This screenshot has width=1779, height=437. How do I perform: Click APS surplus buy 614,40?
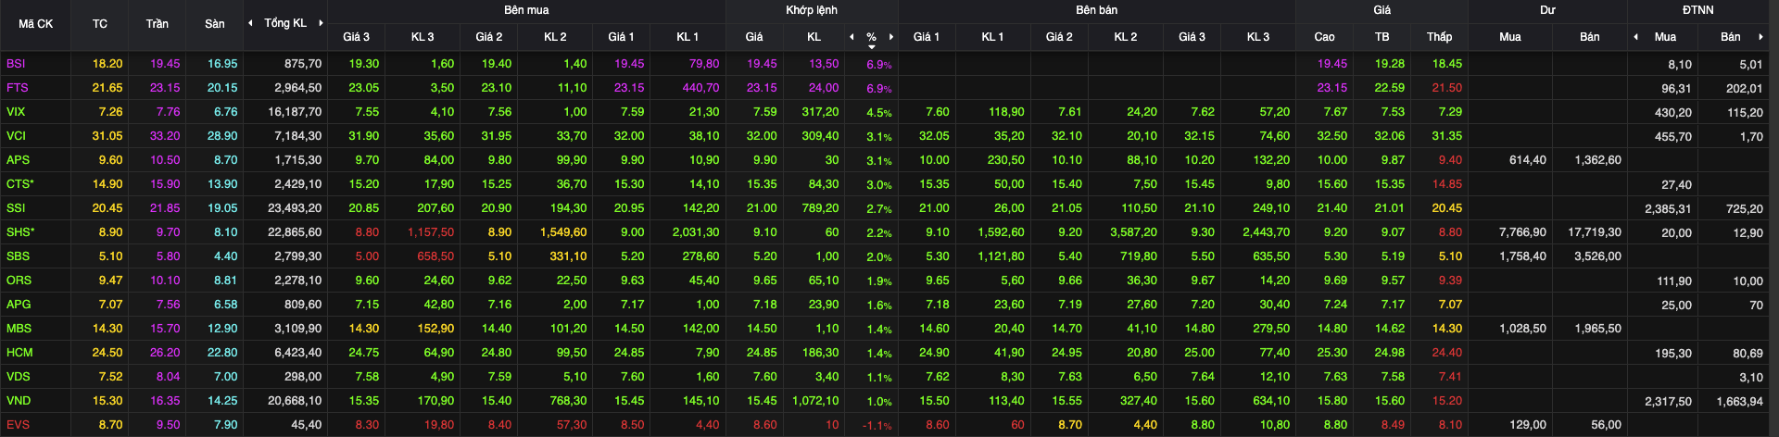click(1527, 160)
